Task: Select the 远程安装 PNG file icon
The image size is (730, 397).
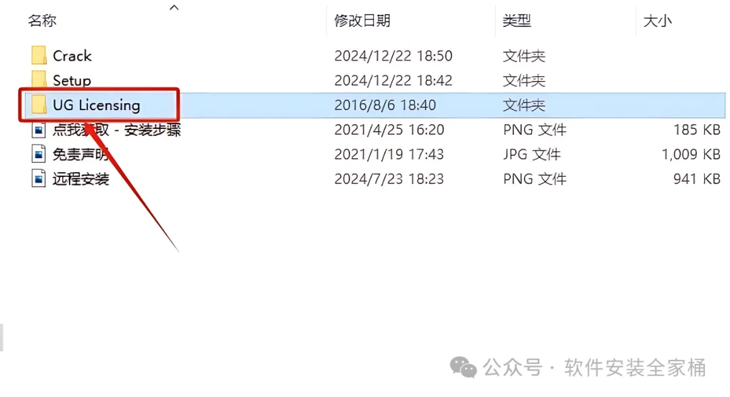Action: [x=39, y=178]
